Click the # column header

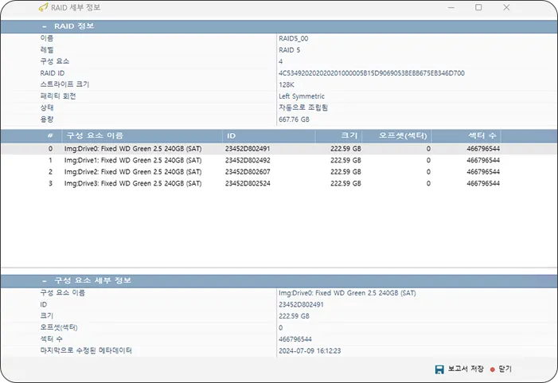50,135
